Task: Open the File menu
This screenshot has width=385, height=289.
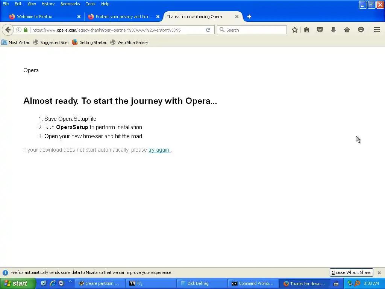Action: point(6,4)
